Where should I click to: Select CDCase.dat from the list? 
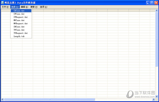(21, 11)
